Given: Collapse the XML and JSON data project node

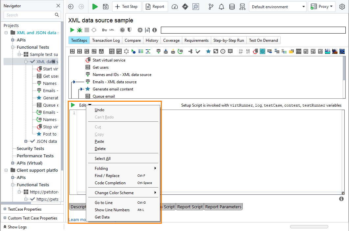Looking at the screenshot, I should pos(6,33).
